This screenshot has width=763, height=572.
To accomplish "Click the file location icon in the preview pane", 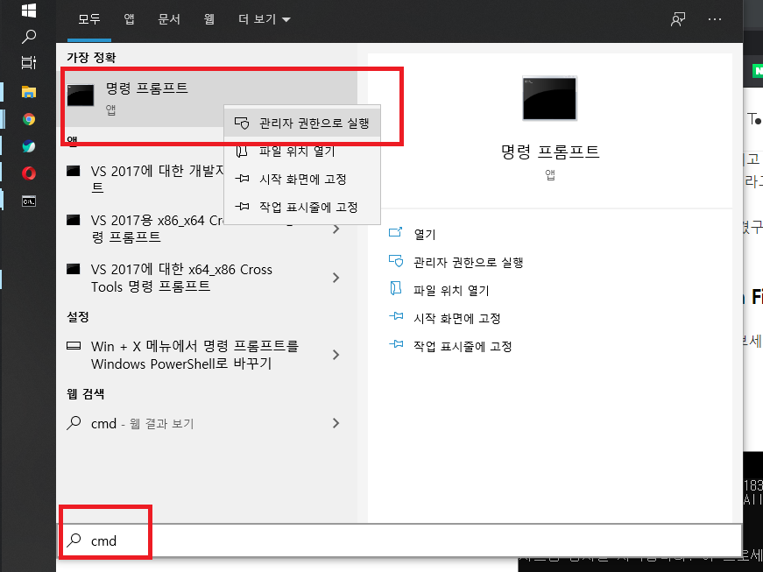I will pyautogui.click(x=396, y=288).
